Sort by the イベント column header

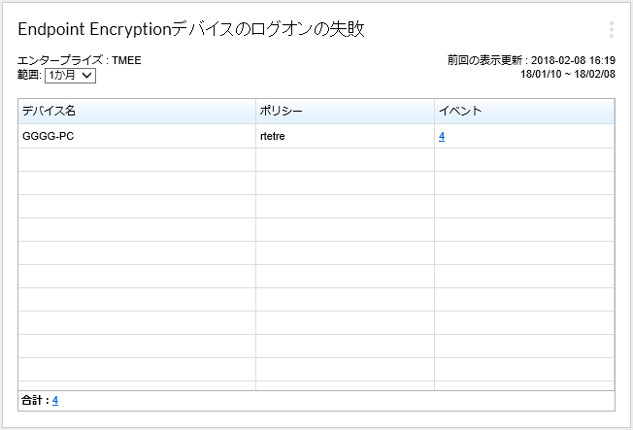pos(460,111)
